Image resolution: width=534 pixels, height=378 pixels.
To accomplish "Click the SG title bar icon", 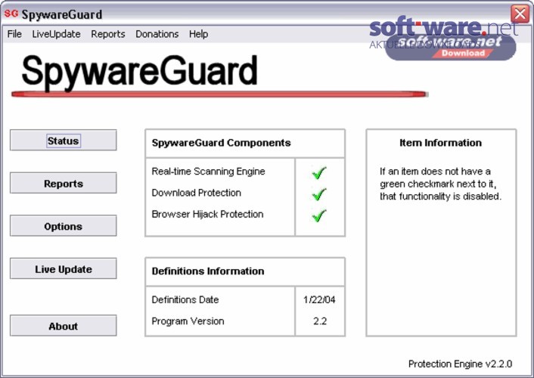I will pyautogui.click(x=11, y=14).
